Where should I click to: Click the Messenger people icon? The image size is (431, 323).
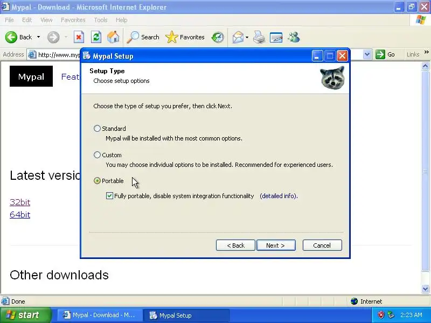coord(294,37)
